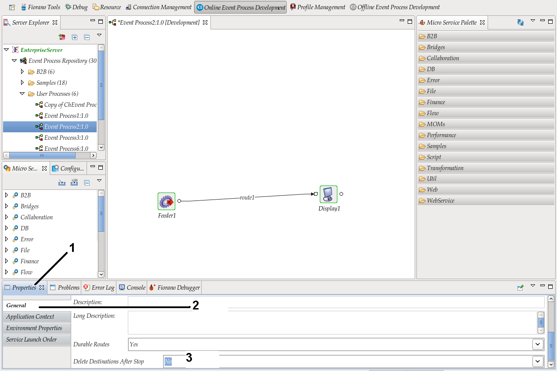Select Copy of ChEvent Process item

pos(66,105)
